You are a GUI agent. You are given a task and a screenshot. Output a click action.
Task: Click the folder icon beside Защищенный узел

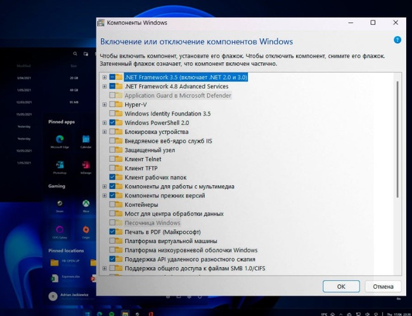tap(119, 150)
